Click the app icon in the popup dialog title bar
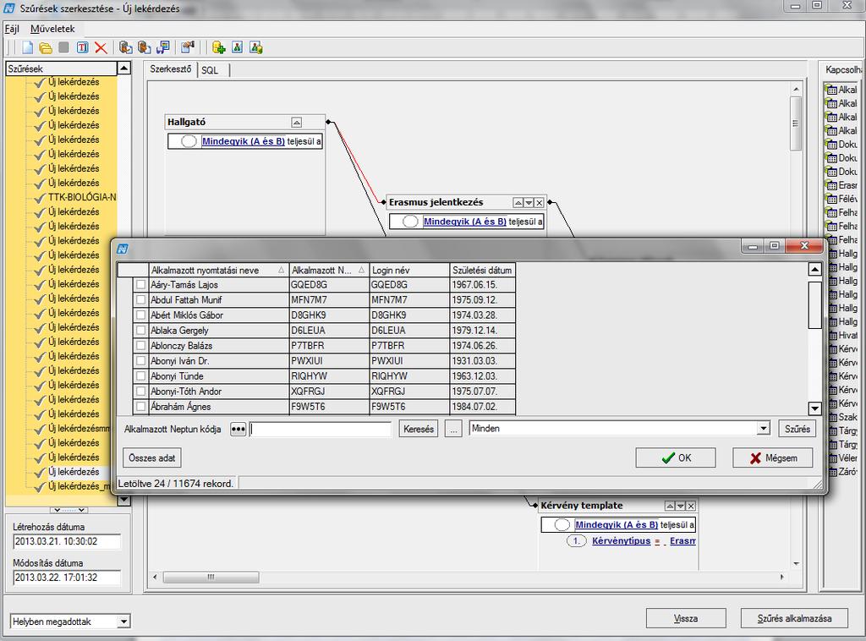The width and height of the screenshot is (866, 641). pyautogui.click(x=123, y=249)
